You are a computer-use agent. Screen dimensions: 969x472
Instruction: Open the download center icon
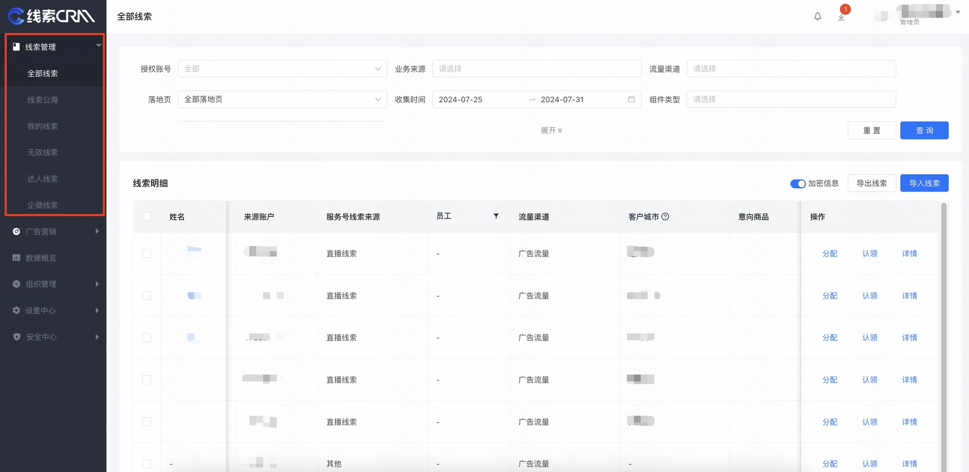click(x=841, y=17)
